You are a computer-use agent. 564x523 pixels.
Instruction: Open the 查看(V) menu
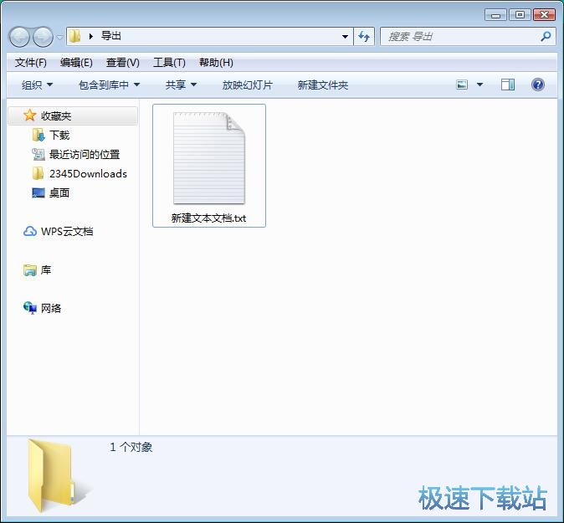(123, 63)
